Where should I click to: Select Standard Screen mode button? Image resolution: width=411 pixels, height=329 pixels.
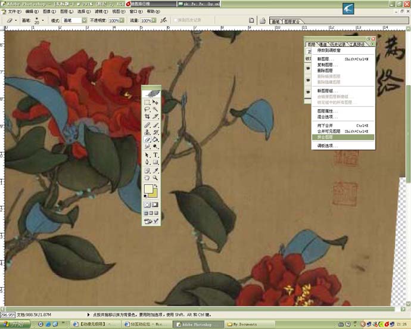[x=146, y=213]
